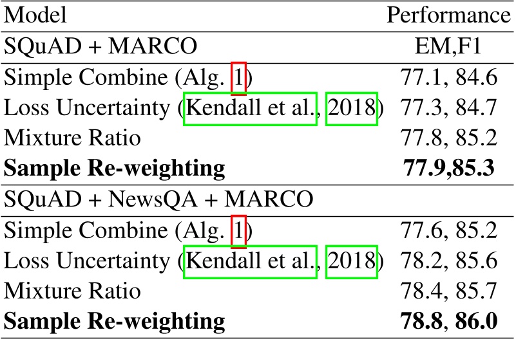Screen dimensions: 516x341
Task: Click the bold 78.8, 86.0 score
Action: point(448,322)
